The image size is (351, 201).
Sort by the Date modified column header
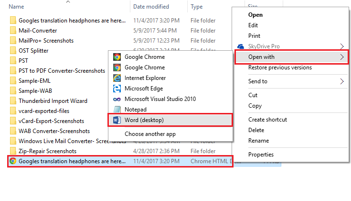click(151, 7)
